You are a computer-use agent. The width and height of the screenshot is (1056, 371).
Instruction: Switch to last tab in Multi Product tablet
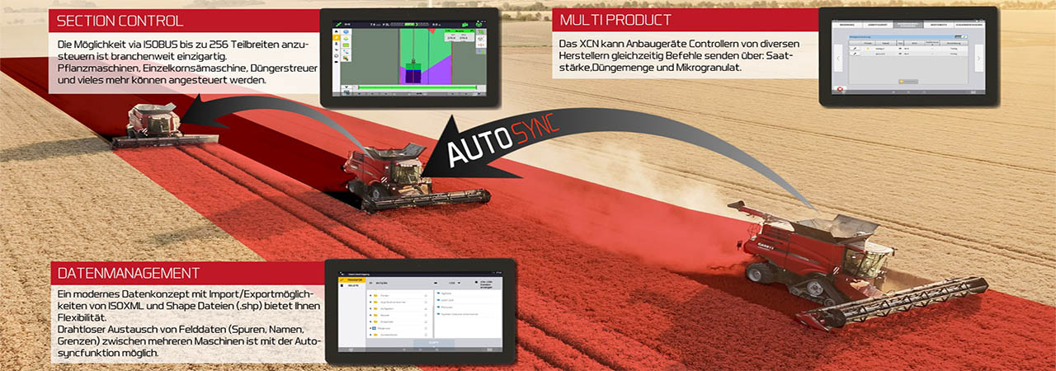970,25
